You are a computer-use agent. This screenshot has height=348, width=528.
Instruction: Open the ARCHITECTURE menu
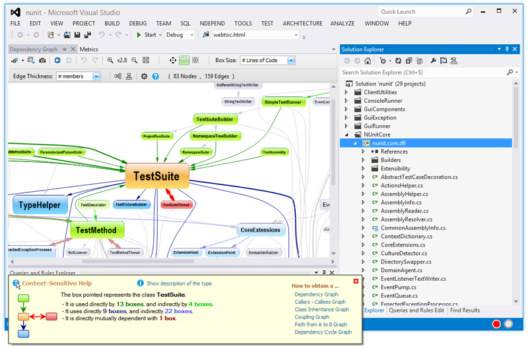pyautogui.click(x=302, y=23)
